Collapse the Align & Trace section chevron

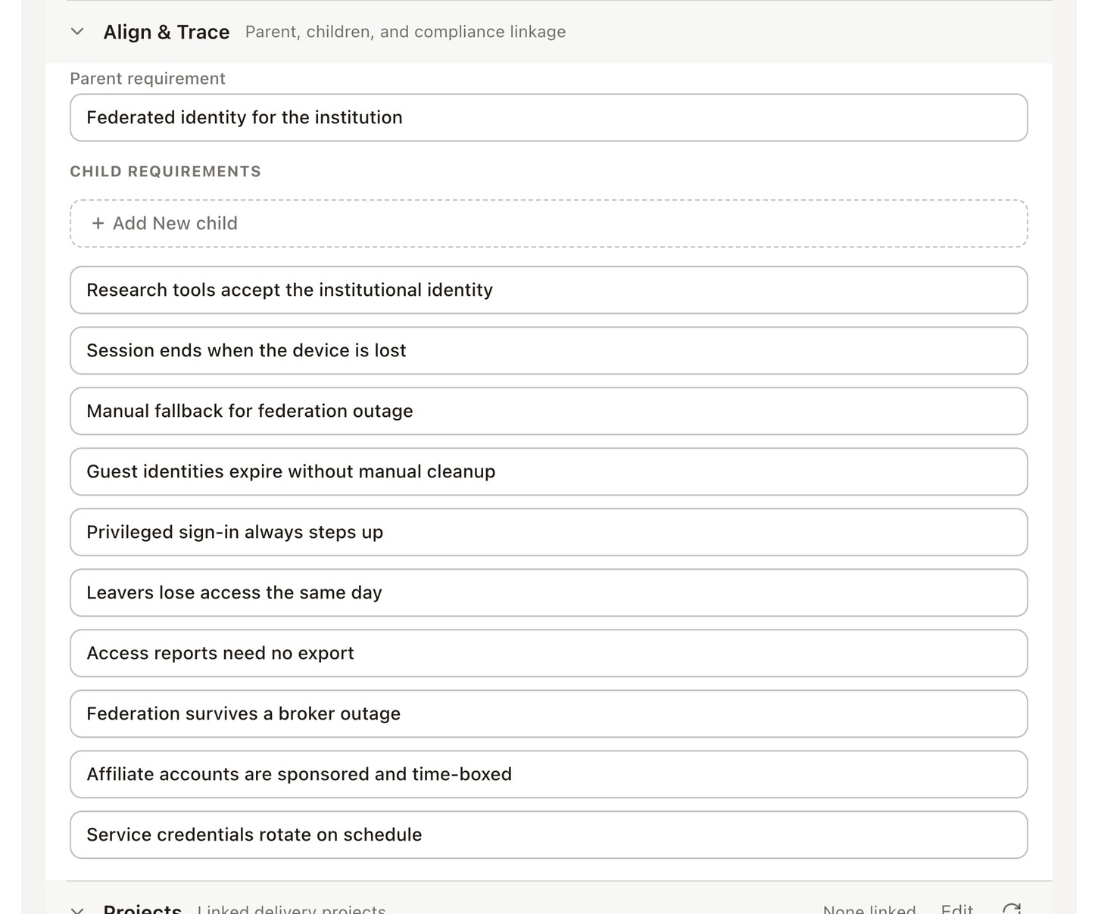(x=77, y=32)
